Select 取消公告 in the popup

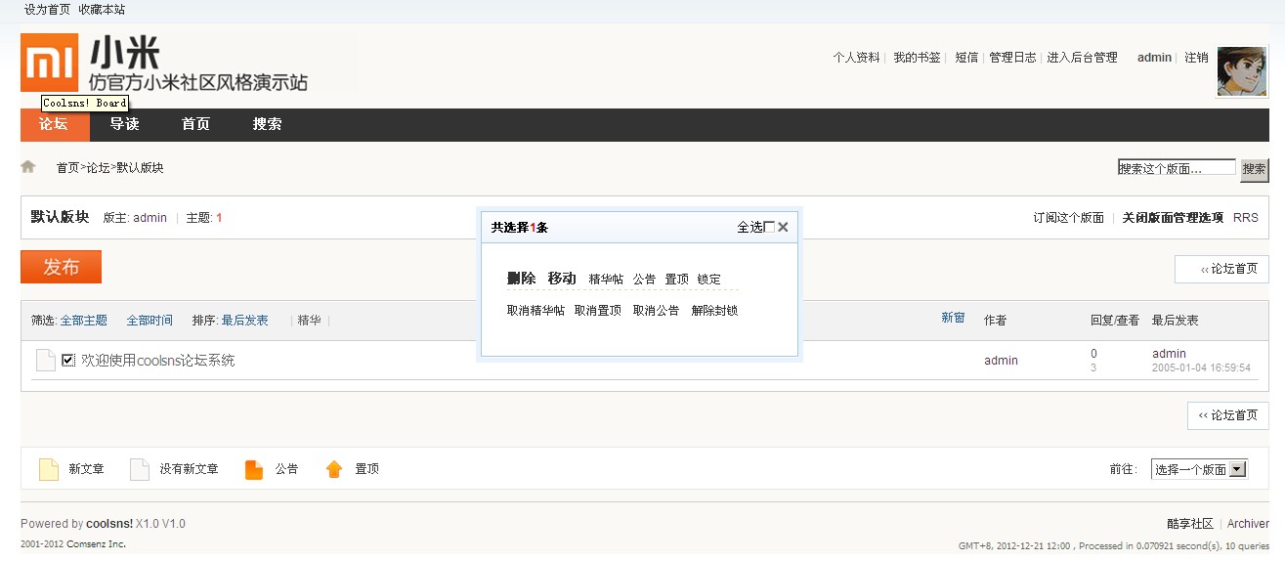pyautogui.click(x=656, y=311)
